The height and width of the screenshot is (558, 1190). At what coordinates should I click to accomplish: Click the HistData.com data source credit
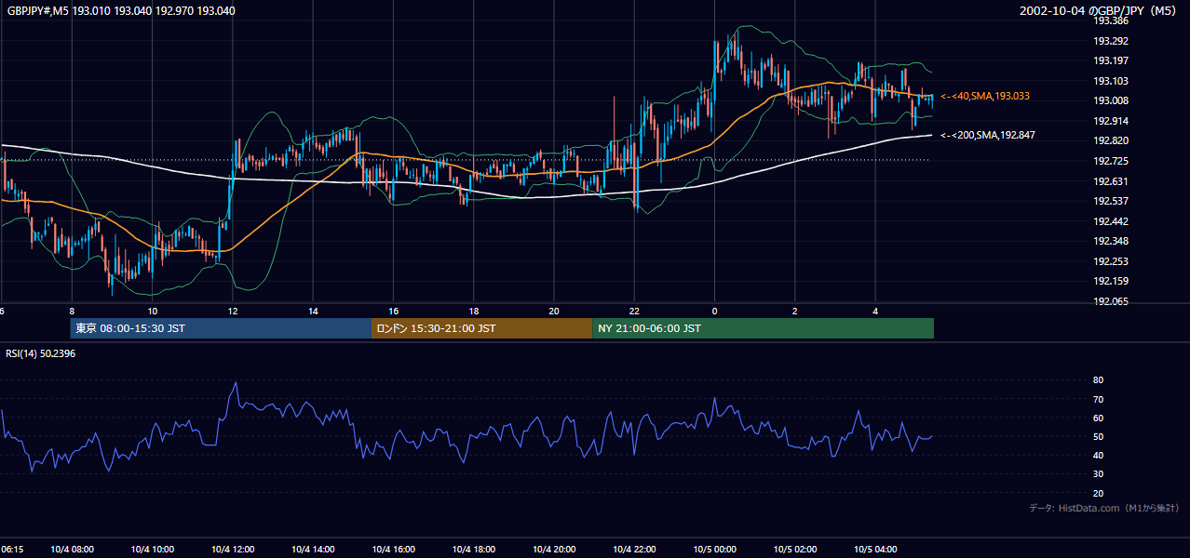click(x=1104, y=508)
